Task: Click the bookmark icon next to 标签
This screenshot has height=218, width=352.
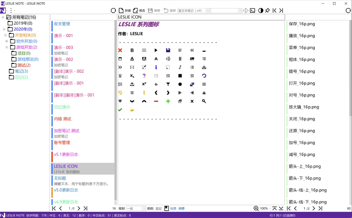Action: coord(167,208)
